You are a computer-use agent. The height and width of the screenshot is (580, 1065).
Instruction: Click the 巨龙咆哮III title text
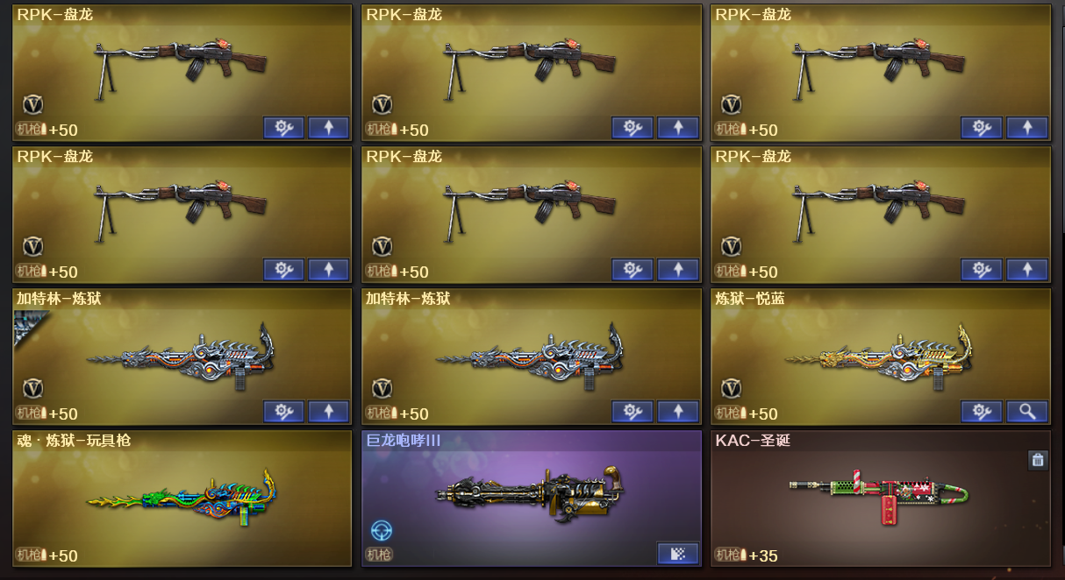click(x=404, y=441)
